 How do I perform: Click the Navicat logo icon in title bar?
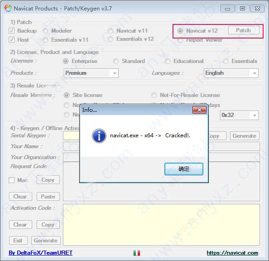click(x=8, y=8)
